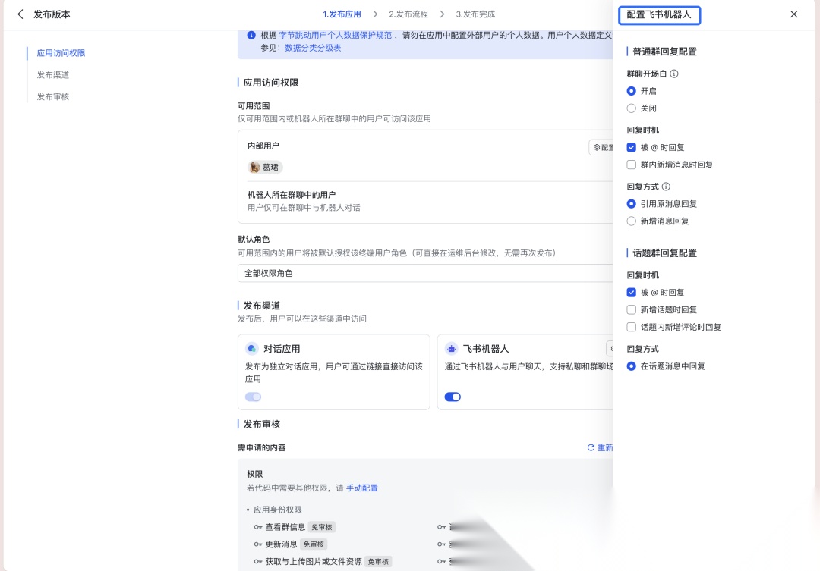Open the 数据分类分级表 link
Screen dimensions: 820x571
pos(313,48)
